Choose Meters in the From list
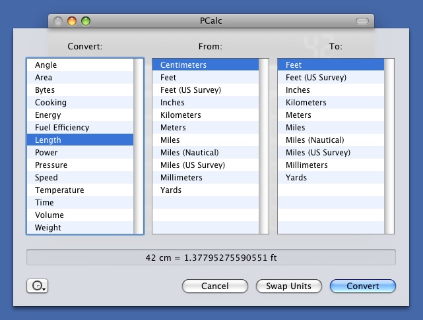This screenshot has height=320, width=423. [173, 128]
